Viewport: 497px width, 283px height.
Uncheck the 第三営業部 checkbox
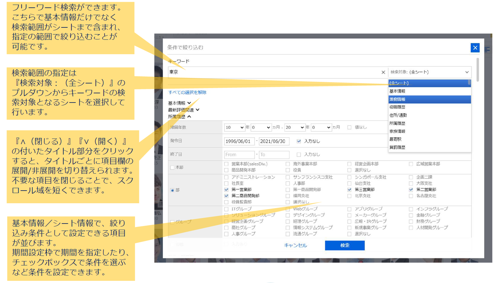point(349,190)
